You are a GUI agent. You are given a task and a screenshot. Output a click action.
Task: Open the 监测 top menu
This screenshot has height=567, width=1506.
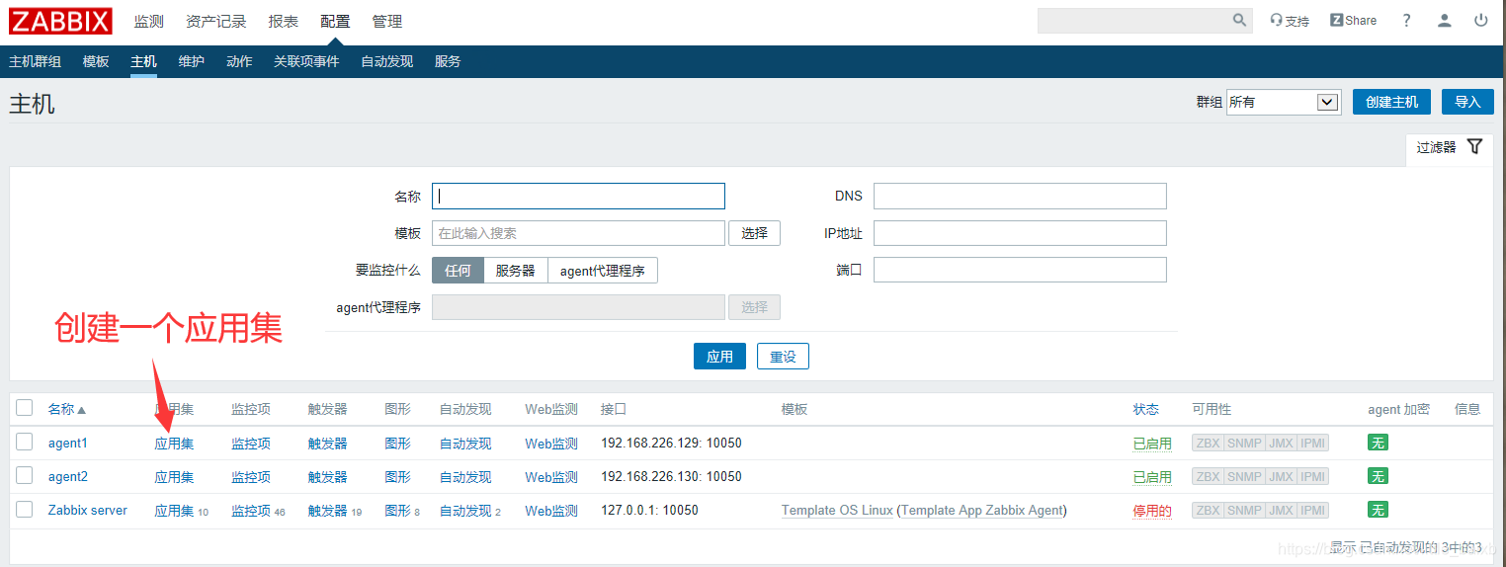149,21
